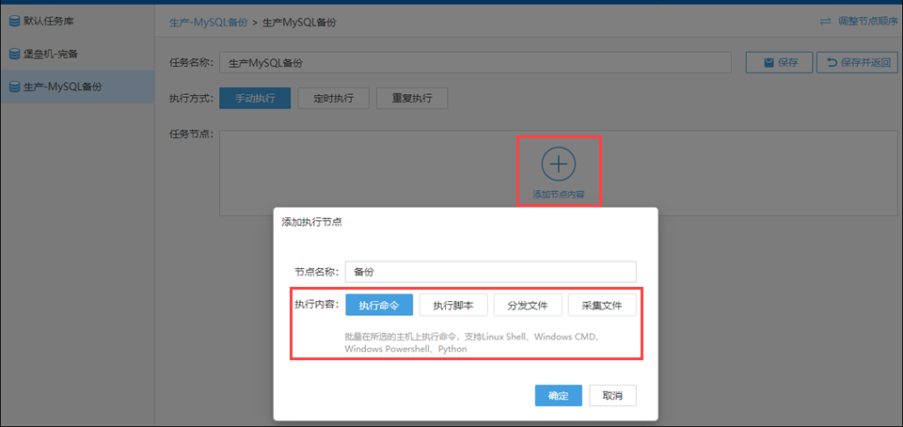Choose 分发文件 as execution content

(x=528, y=305)
